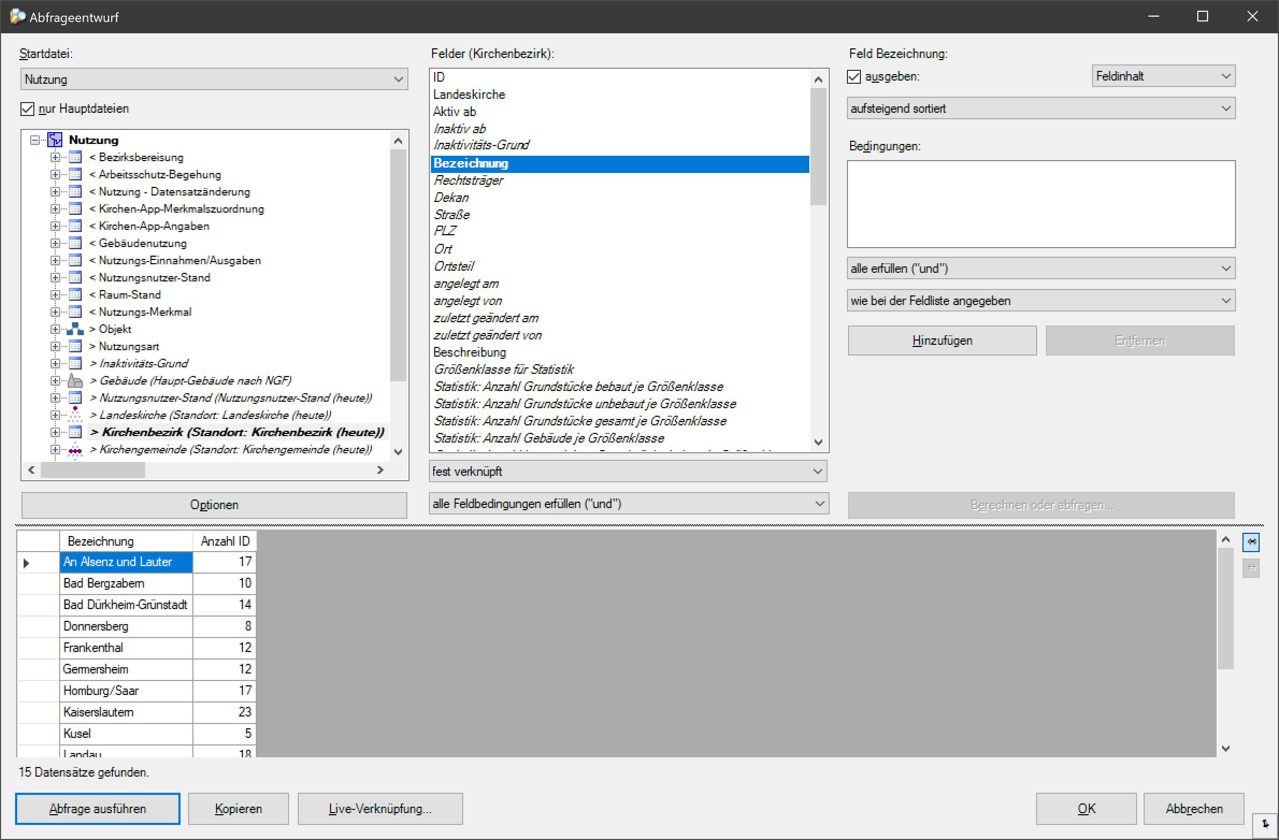This screenshot has height=840, width=1279.
Task: Click the Abfrage ausführen button
Action: point(98,809)
